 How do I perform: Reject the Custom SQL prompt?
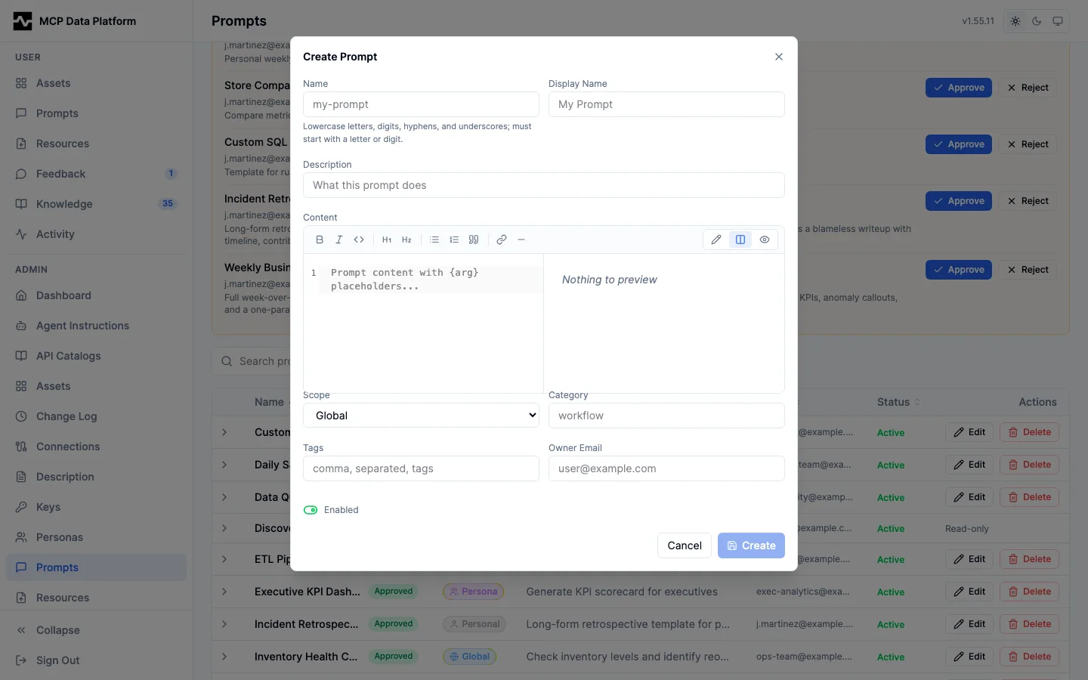click(x=1028, y=144)
